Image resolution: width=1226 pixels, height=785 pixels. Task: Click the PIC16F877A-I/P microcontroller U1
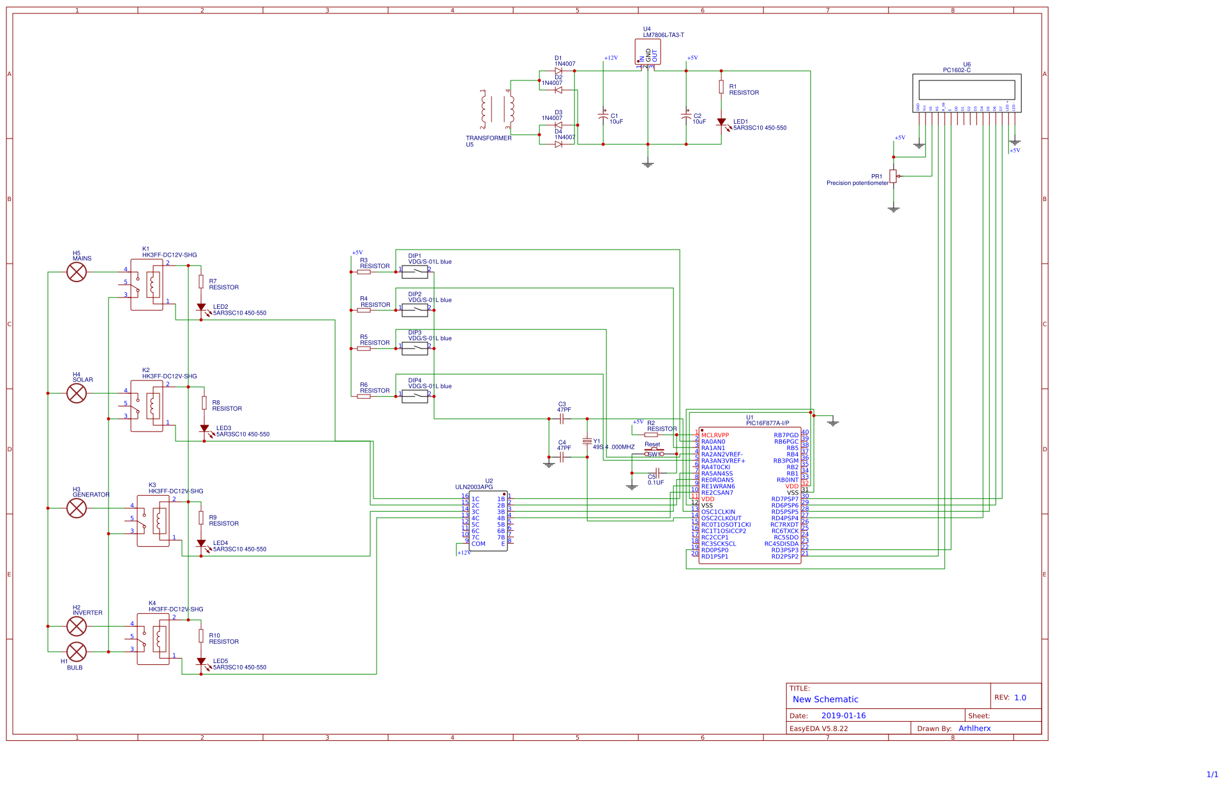tap(750, 495)
